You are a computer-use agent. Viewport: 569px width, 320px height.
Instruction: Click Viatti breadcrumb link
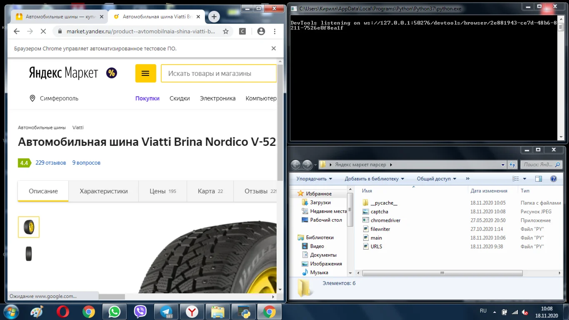pyautogui.click(x=78, y=127)
